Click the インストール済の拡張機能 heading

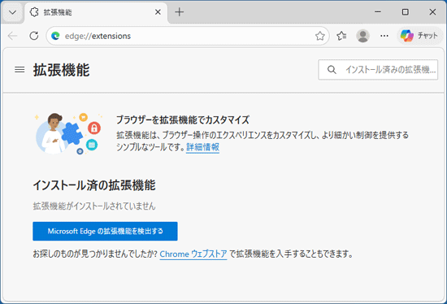click(x=94, y=185)
